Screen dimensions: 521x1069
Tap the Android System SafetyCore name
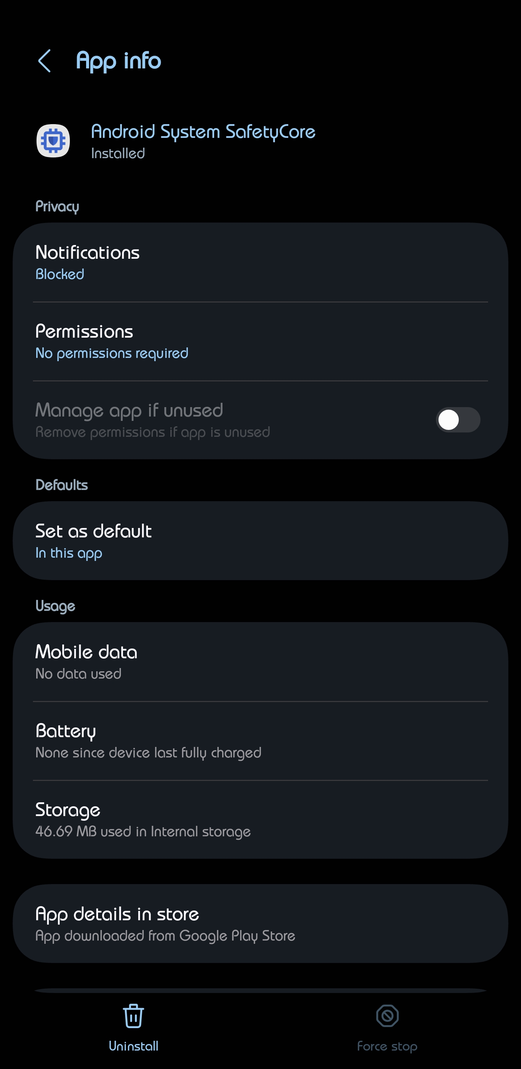[x=203, y=132]
